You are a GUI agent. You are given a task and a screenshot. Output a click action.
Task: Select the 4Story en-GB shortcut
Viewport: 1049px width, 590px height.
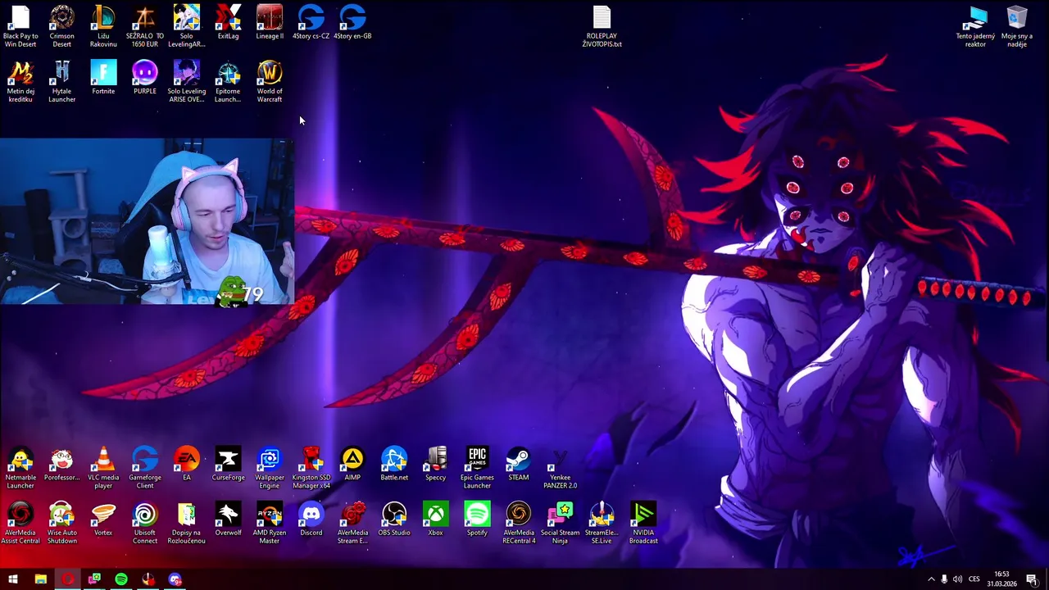[352, 23]
